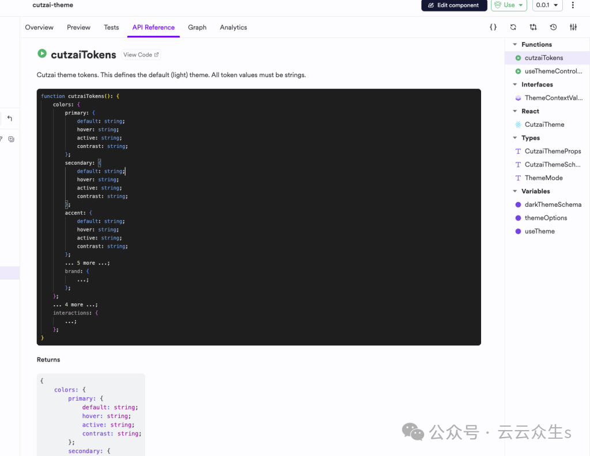Image resolution: width=590 pixels, height=456 pixels.
Task: Collapse the Variables section
Action: pyautogui.click(x=515, y=191)
